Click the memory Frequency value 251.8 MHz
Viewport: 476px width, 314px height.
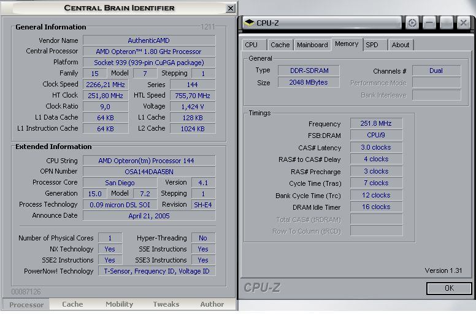[x=376, y=123]
